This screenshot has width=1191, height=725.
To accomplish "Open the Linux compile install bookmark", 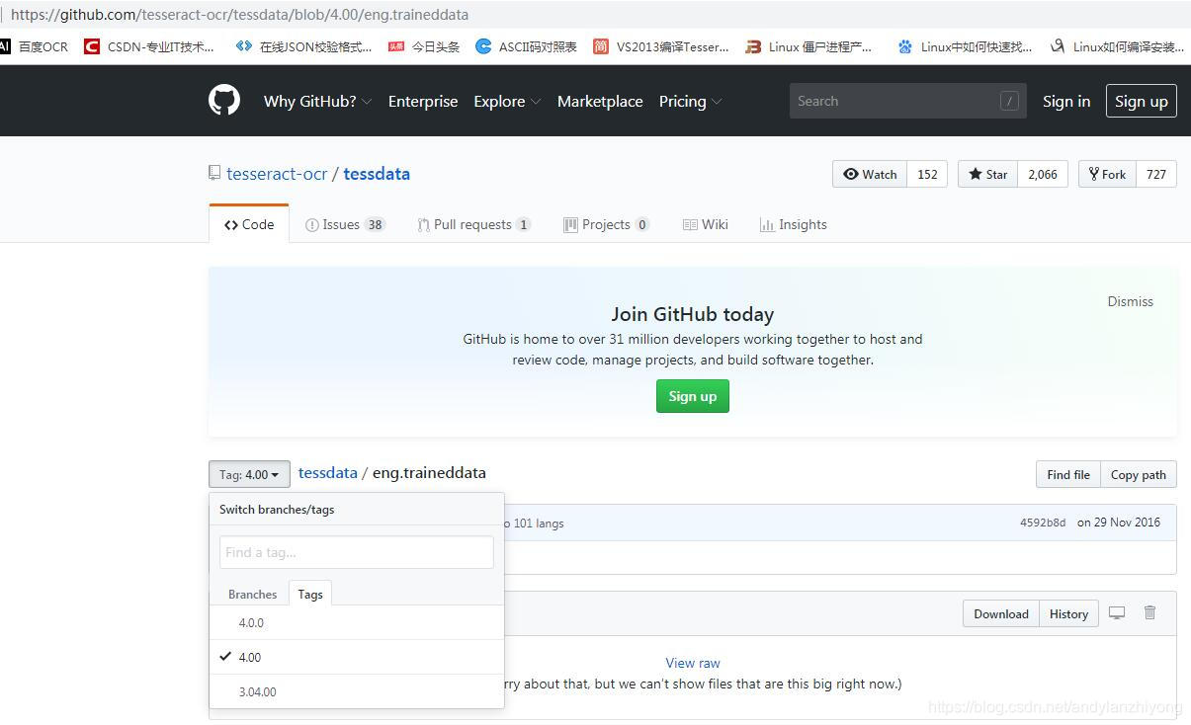I will coord(1117,46).
